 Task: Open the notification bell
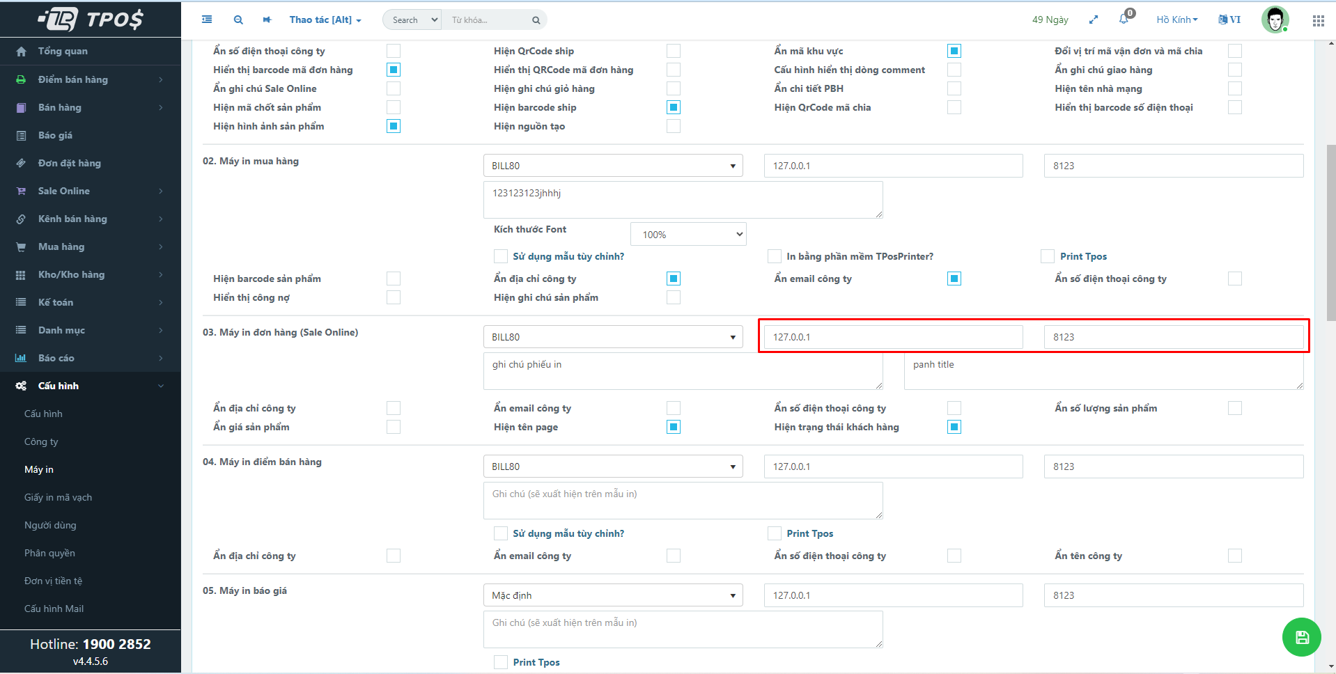click(1124, 19)
